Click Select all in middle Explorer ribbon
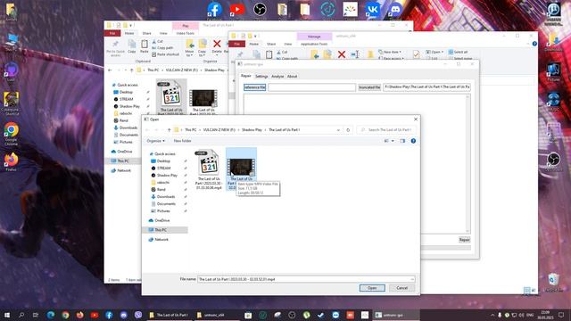Screen dimensions: 571x321 (x=458, y=52)
